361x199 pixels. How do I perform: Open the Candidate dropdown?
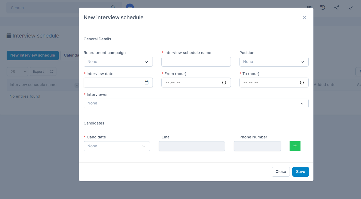coord(116,146)
